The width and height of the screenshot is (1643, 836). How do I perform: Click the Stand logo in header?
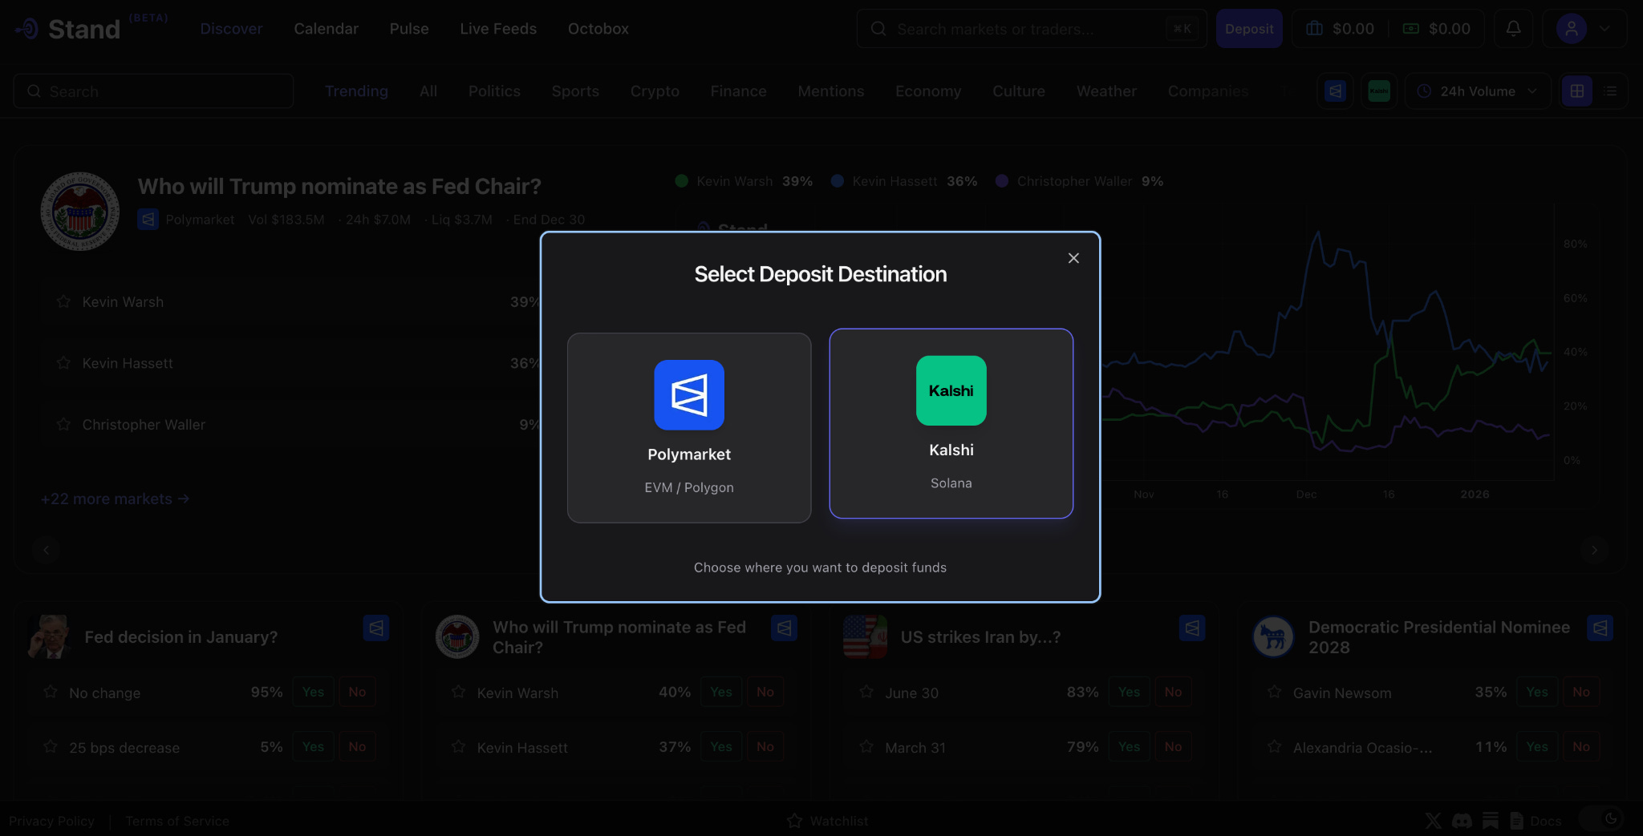click(67, 29)
